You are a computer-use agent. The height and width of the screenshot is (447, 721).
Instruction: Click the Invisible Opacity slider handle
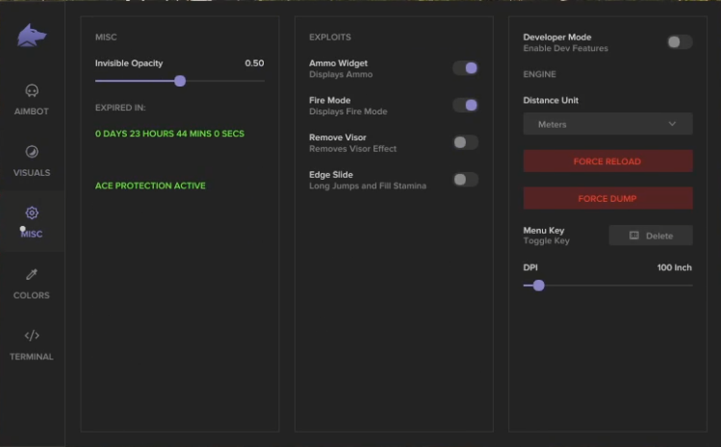(180, 81)
